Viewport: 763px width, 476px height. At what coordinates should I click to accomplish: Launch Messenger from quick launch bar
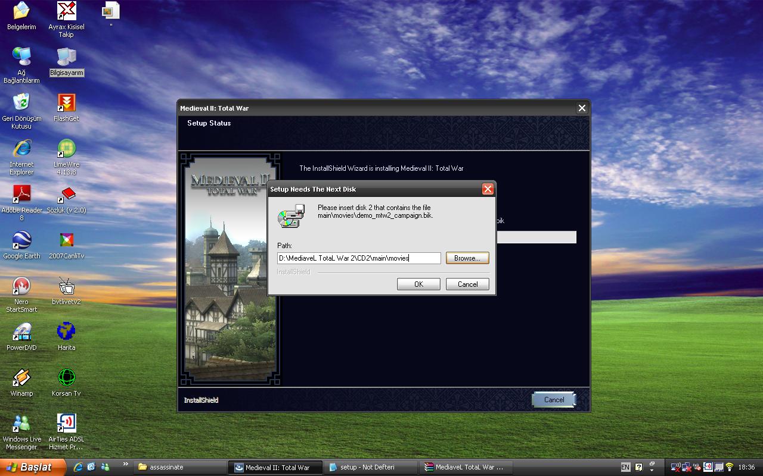[x=106, y=467]
